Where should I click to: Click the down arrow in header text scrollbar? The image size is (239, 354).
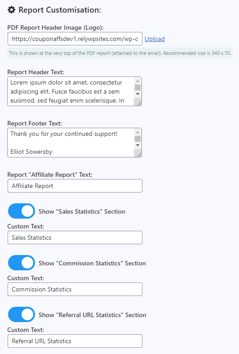(137, 94)
